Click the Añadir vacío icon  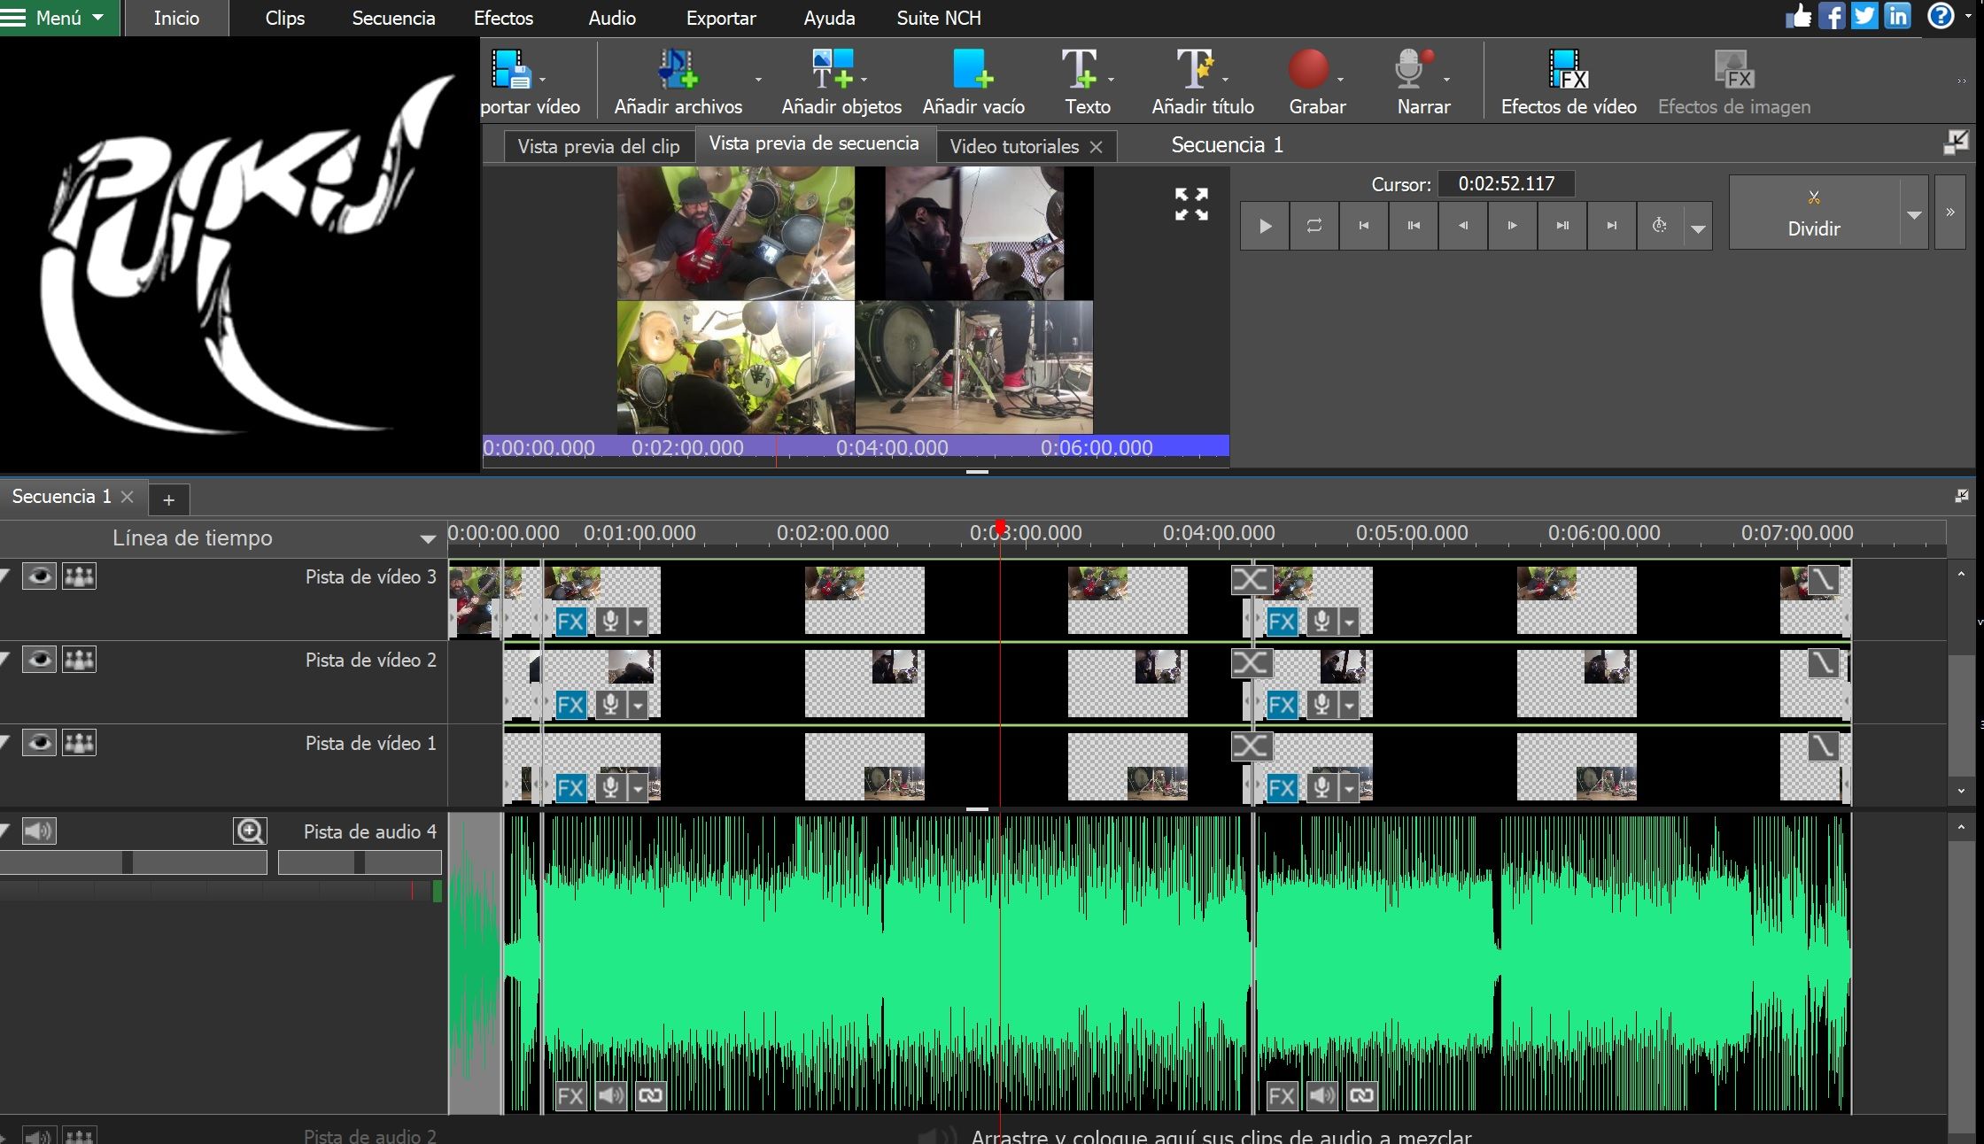coord(973,69)
